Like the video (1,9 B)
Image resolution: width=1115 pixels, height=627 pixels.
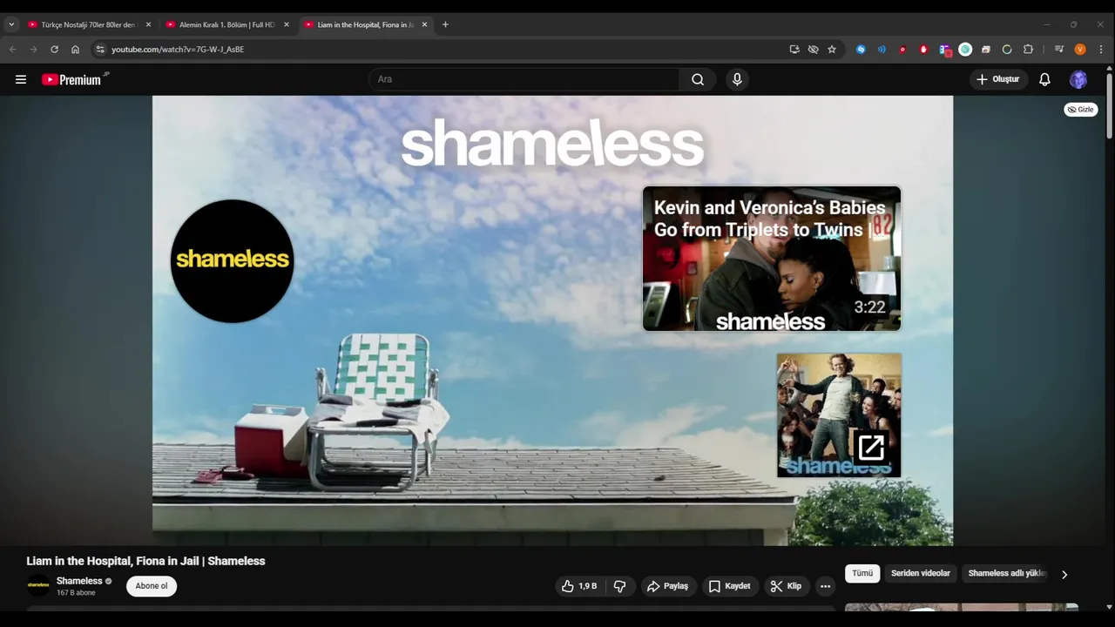click(x=579, y=586)
